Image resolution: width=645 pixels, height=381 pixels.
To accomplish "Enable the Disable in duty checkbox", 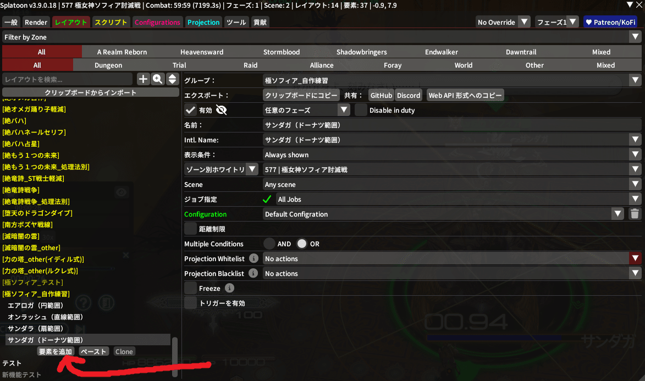I will [361, 111].
